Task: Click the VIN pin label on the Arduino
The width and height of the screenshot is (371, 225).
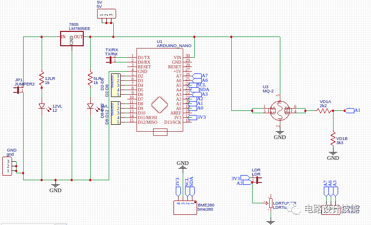Action: point(178,57)
